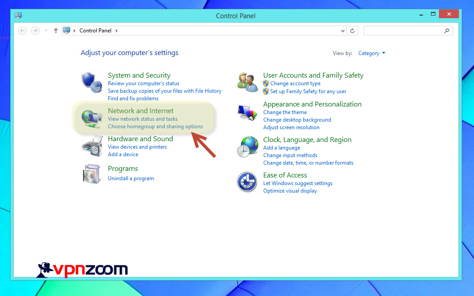Screen dimensions: 474x296
Task: Click Uninstall a program
Action: coord(131,178)
